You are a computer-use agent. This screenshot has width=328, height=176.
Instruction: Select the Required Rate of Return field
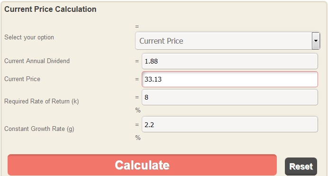click(x=230, y=97)
